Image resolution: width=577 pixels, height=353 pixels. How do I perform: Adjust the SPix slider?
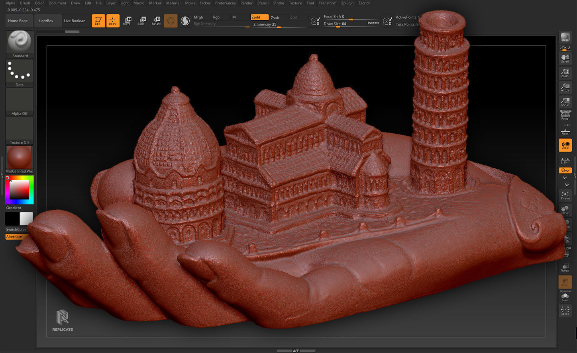pos(565,48)
